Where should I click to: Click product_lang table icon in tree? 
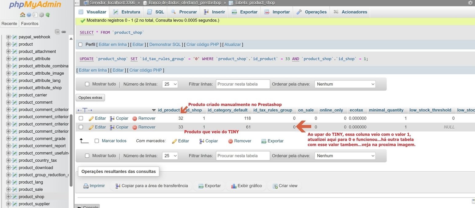14,182
